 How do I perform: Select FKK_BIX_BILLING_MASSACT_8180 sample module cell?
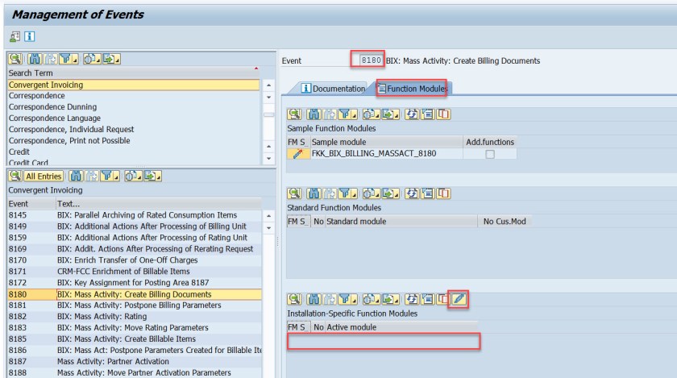(x=386, y=153)
